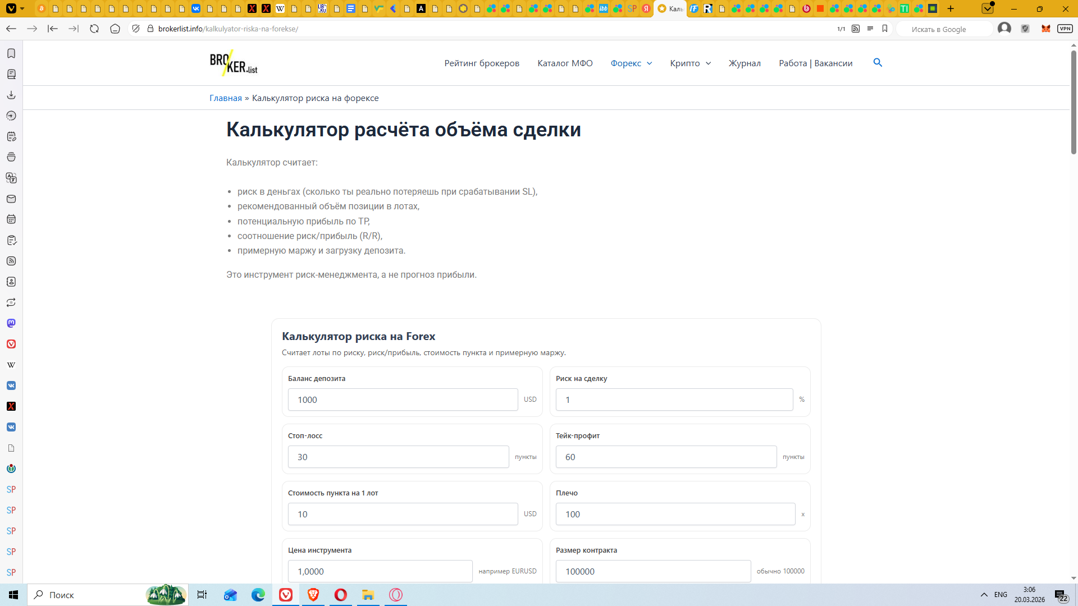Open Reader view icon in address bar
The image size is (1078, 606).
pos(870,29)
